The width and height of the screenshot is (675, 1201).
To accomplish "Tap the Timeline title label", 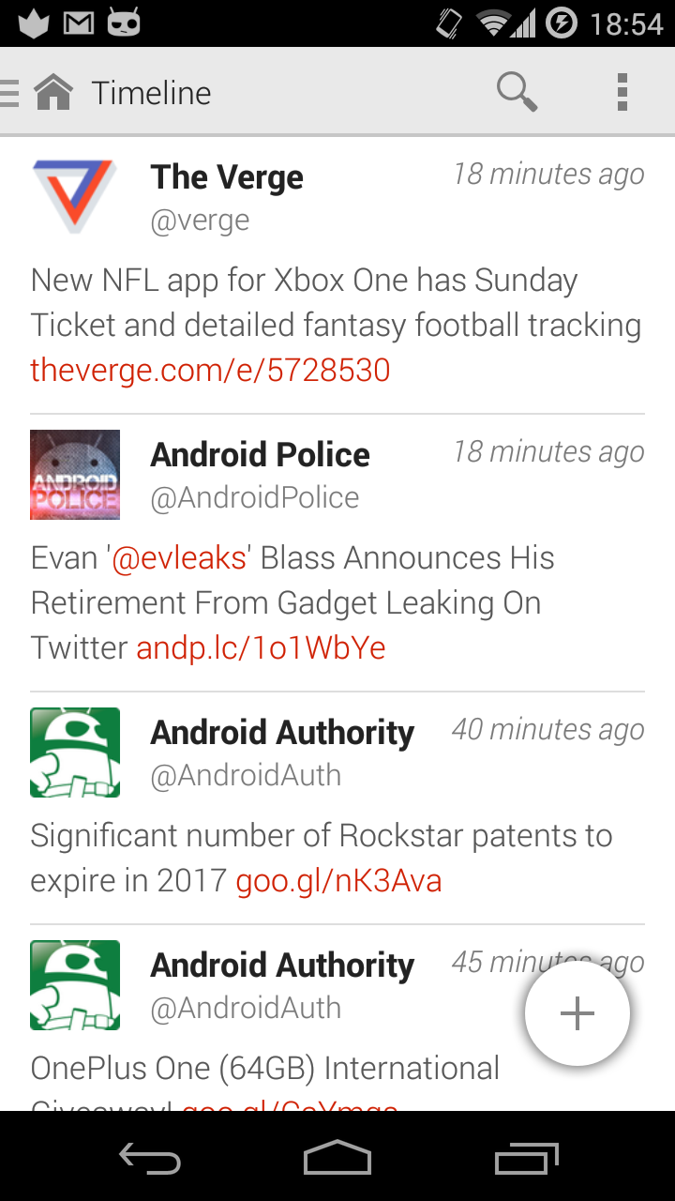I will coord(151,93).
